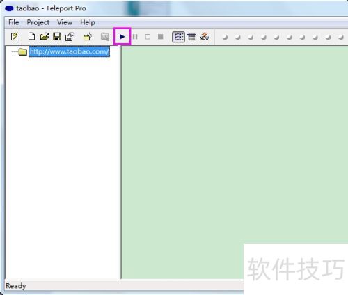This screenshot has width=348, height=295.
Task: Open the Help menu
Action: click(x=88, y=22)
